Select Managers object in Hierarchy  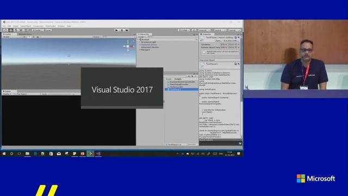pos(146,50)
